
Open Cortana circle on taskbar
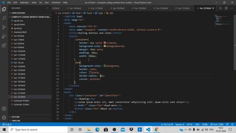pyautogui.click(x=72, y=130)
